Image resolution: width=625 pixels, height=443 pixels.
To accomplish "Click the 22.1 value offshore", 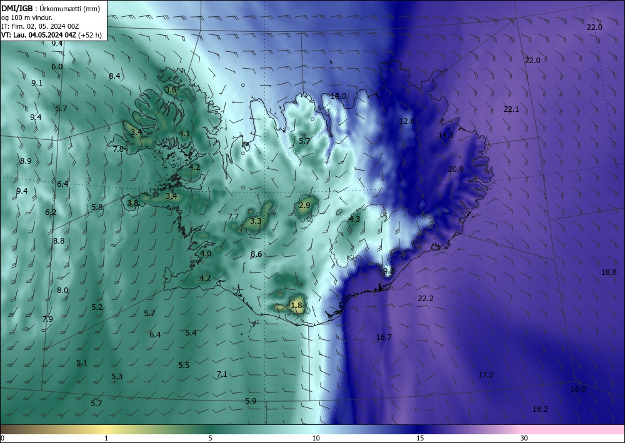I will tap(511, 109).
